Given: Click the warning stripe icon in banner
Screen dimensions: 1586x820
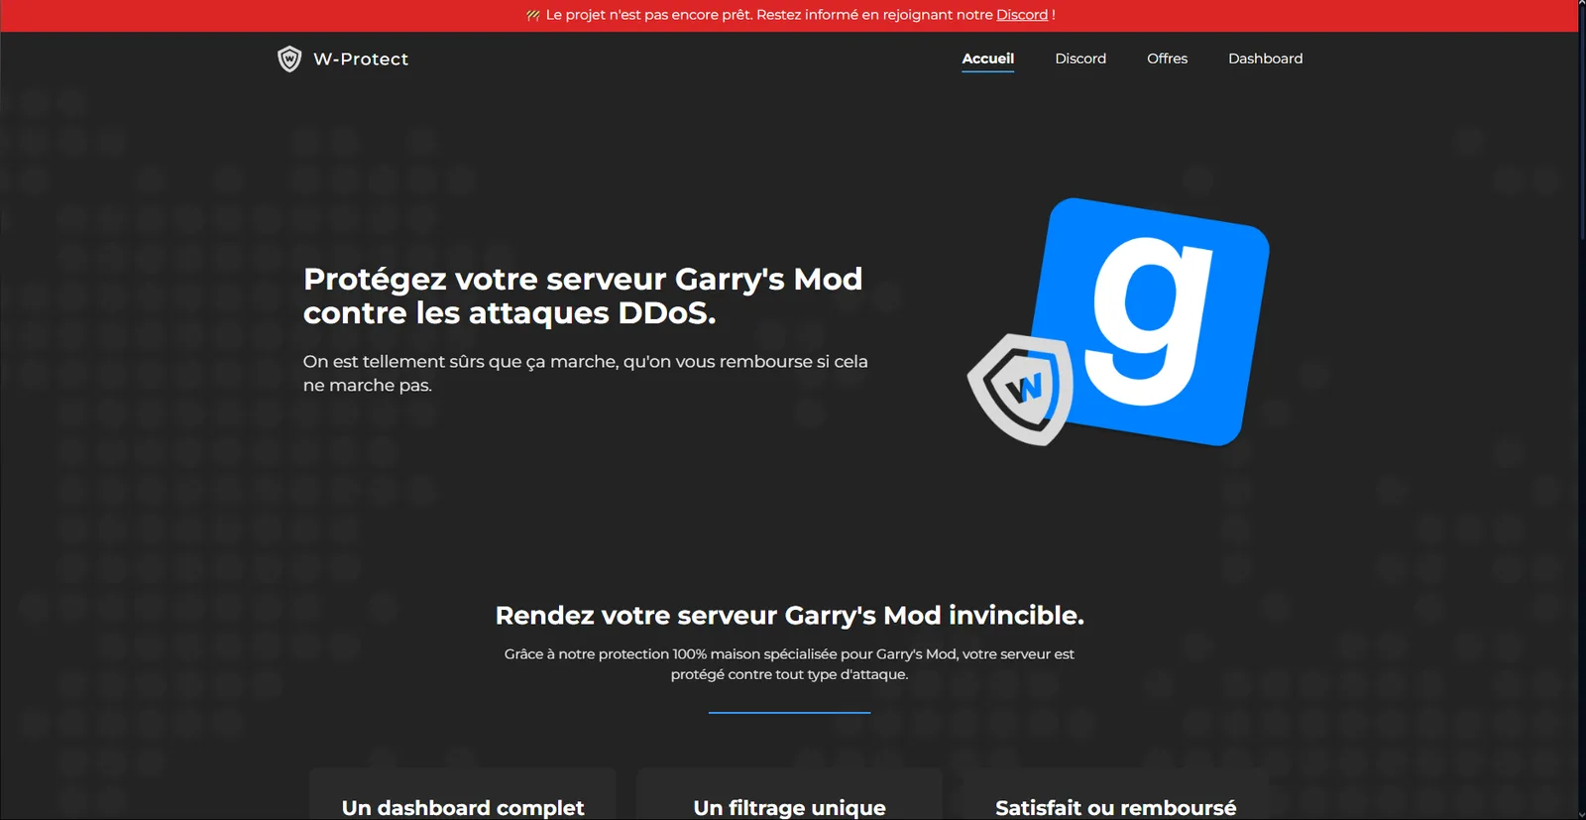Looking at the screenshot, I should (533, 15).
